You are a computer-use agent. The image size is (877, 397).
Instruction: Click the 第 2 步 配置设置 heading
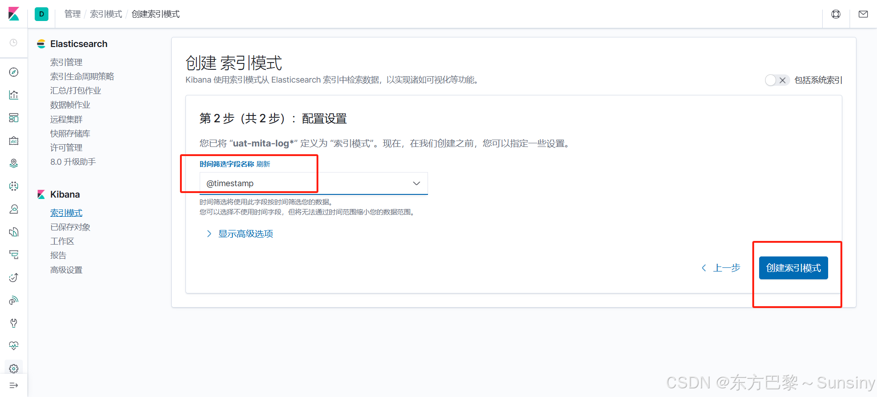coord(273,119)
